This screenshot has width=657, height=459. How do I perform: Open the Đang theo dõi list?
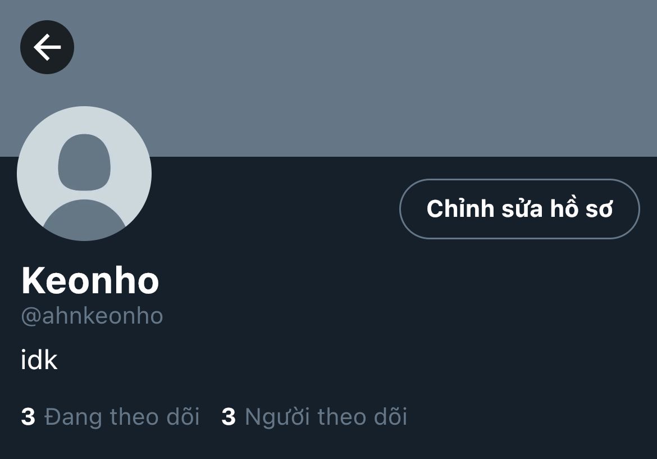pyautogui.click(x=110, y=417)
